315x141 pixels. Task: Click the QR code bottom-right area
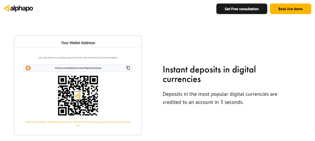pyautogui.click(x=94, y=111)
